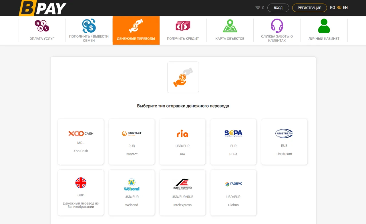Click MDL currency in Xoo.Cash card
This screenshot has height=224, width=366.
point(81,143)
